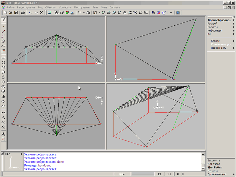This screenshot has width=236, height=177.
Task: Undo the last action
Action: pos(31,13)
